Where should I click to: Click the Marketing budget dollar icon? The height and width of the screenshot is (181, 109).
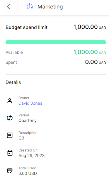click(30, 6)
